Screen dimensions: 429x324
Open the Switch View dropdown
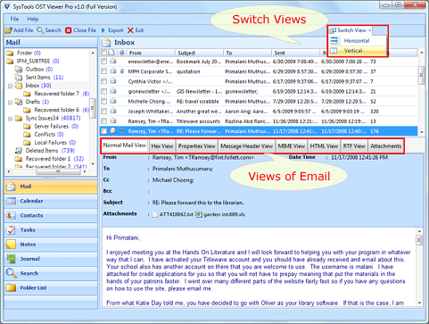pos(351,30)
